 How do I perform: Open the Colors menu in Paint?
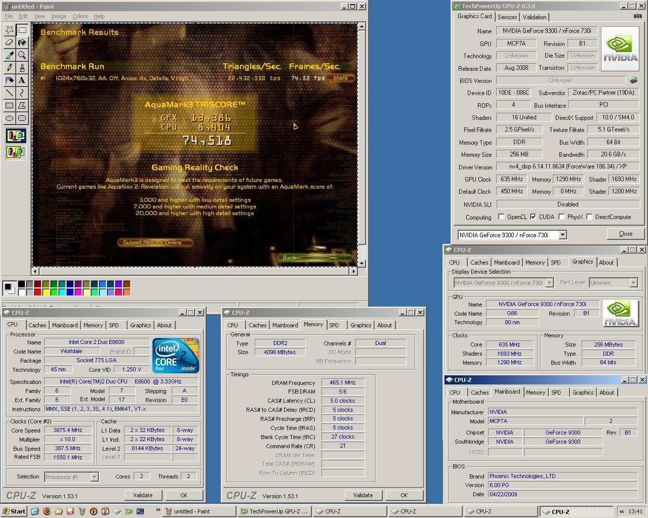80,16
